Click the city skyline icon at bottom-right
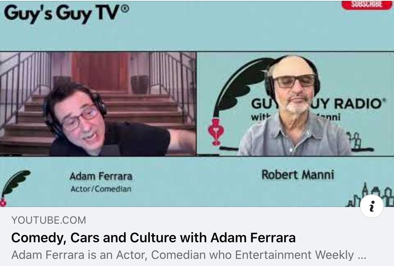This screenshot has width=394, height=266. [x=369, y=195]
